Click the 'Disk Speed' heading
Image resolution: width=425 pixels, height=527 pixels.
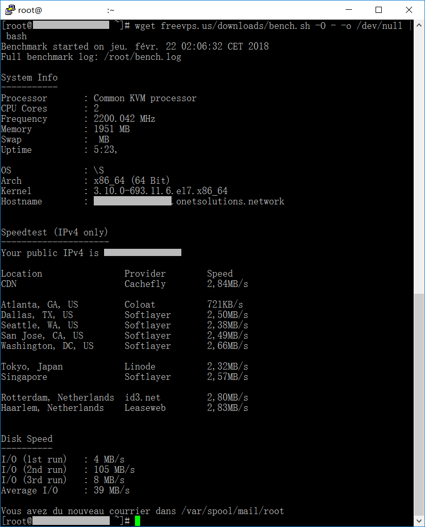coord(27,439)
